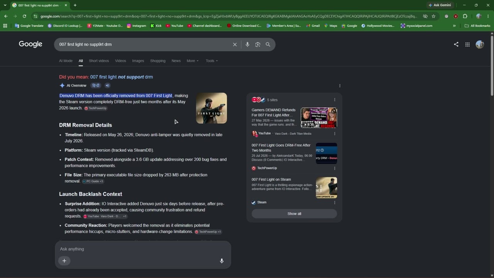
Task: Open three-dot menu for Steam source
Action: (335, 202)
